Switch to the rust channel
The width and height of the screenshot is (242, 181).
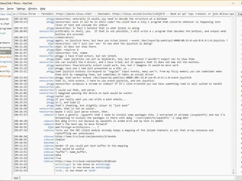(4, 33)
